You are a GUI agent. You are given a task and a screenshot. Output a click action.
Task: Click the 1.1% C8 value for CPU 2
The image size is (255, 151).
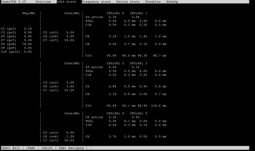[x=112, y=94]
